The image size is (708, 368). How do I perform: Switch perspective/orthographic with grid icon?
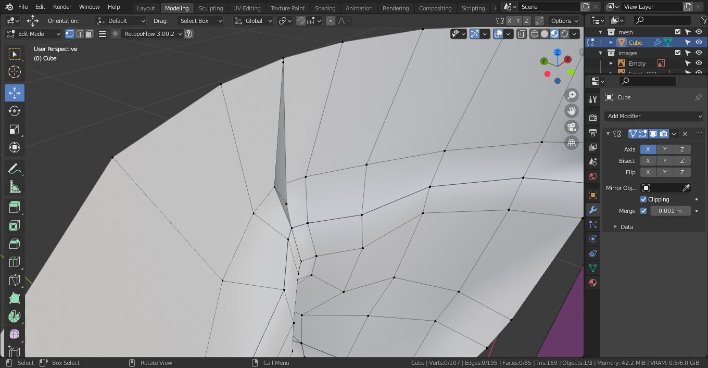[572, 143]
